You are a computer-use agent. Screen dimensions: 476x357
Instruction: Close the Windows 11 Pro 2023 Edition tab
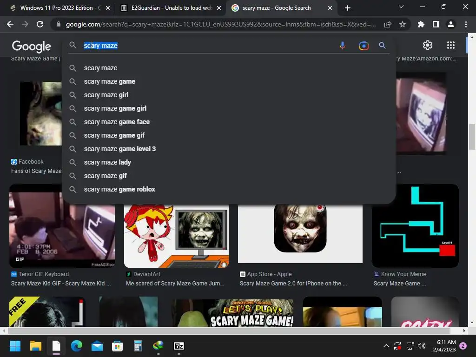click(107, 8)
